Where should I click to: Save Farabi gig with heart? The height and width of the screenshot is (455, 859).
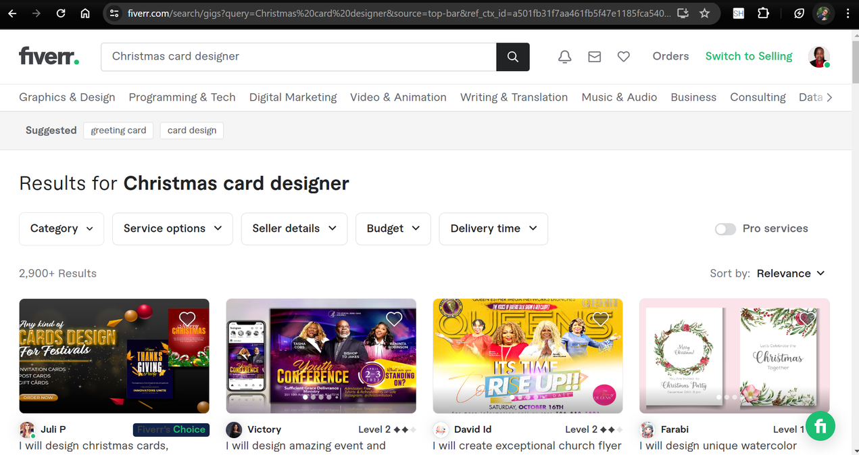808,318
